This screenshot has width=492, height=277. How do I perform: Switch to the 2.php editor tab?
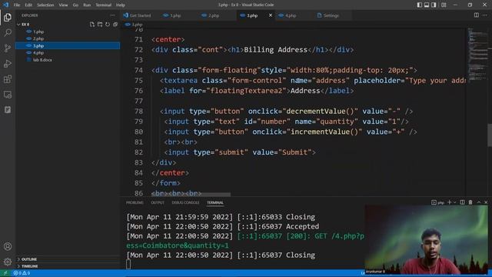tap(214, 15)
